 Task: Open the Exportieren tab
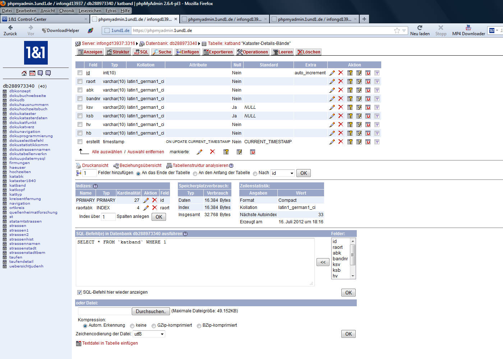pyautogui.click(x=218, y=52)
